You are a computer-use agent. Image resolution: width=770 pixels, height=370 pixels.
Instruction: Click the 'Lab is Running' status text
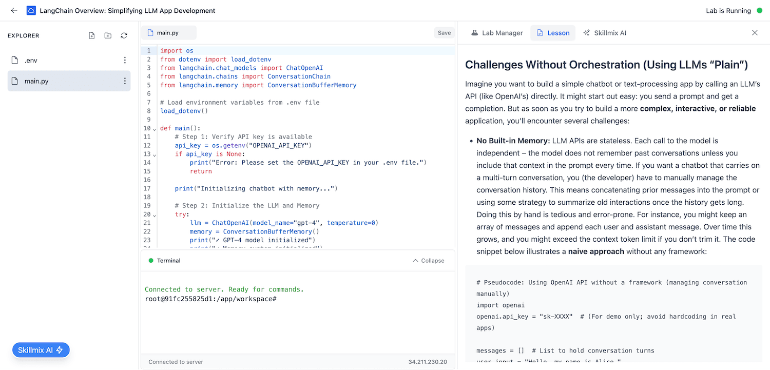[728, 10]
